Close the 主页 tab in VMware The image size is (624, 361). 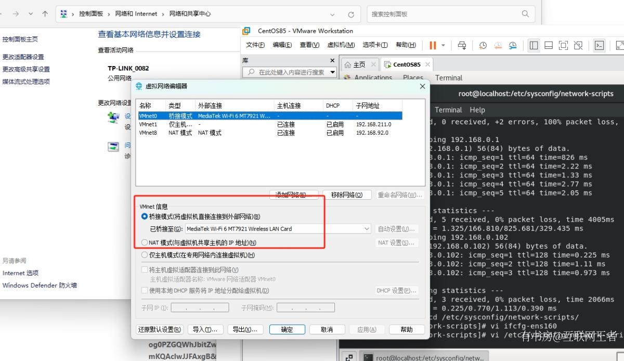[373, 65]
